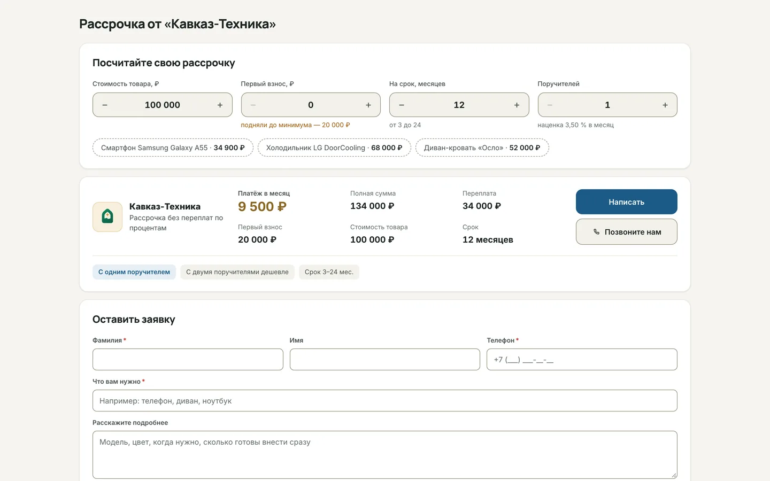Select the guarantors value field

click(607, 105)
